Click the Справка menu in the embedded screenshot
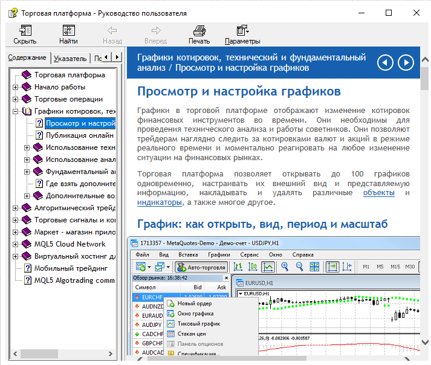The image size is (431, 365). [x=303, y=255]
